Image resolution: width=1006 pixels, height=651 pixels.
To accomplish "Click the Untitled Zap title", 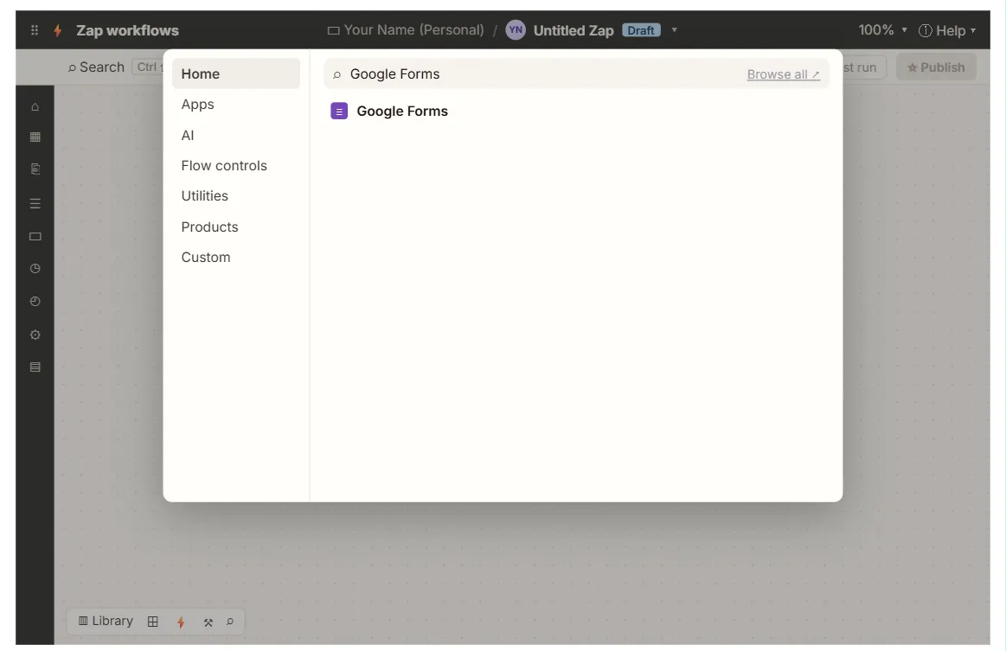I will [x=573, y=30].
